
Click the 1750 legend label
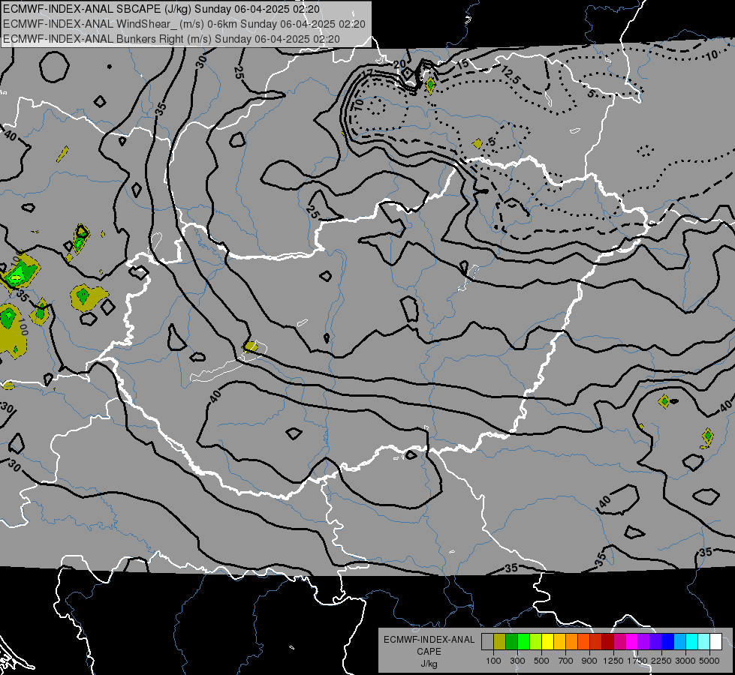(637, 661)
